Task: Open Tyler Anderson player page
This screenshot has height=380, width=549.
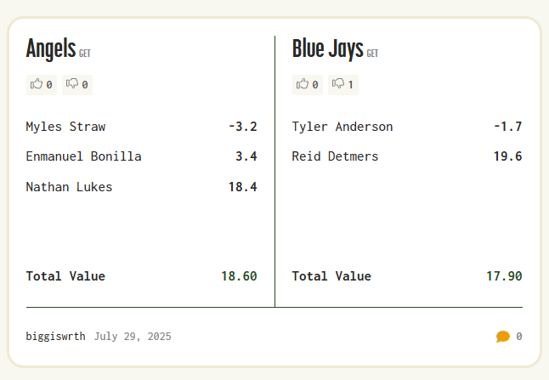Action: coord(342,127)
